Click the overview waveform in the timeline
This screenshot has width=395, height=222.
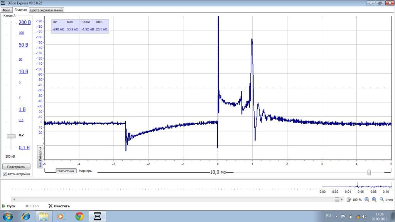(x=357, y=186)
